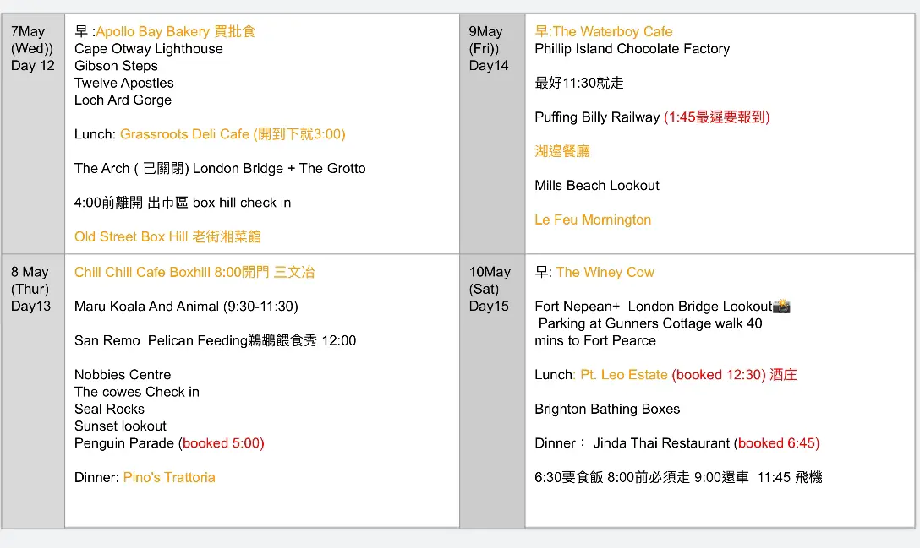This screenshot has width=920, height=548.
Task: Click the orange text "Apollo Bay Bakery 買批食"
Action: [x=175, y=31]
